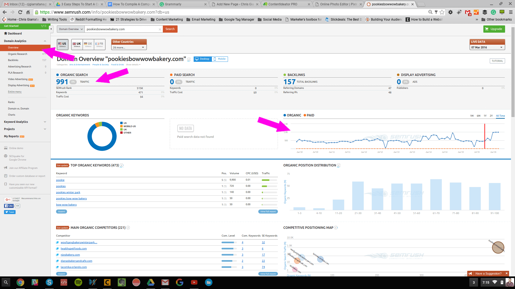
Task: Switch to Grammarly browser tab
Action: pos(182,4)
